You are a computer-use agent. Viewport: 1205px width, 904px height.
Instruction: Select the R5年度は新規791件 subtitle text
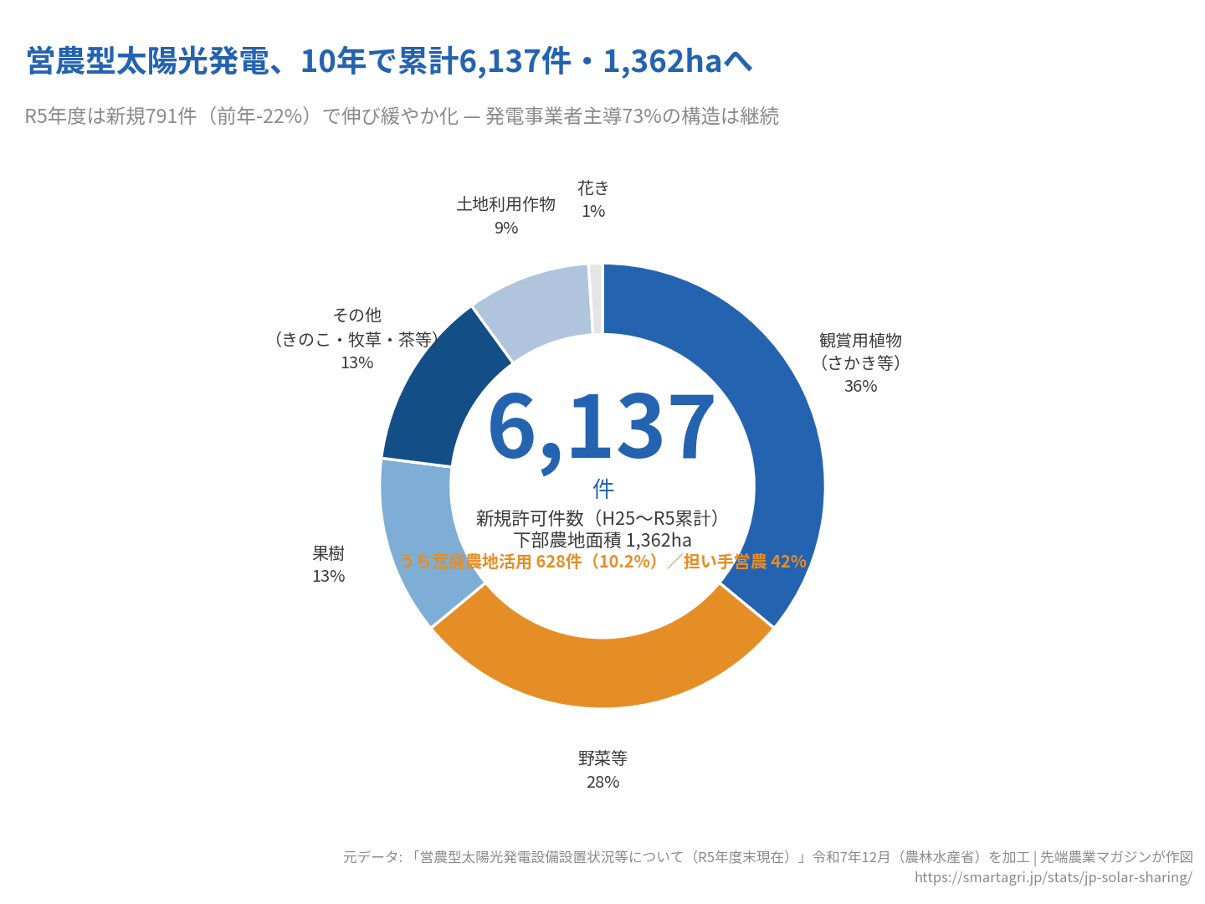(x=402, y=116)
